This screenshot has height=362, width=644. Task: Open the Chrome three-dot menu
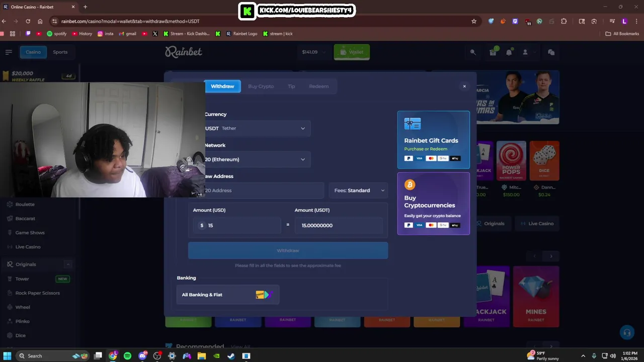click(x=636, y=21)
